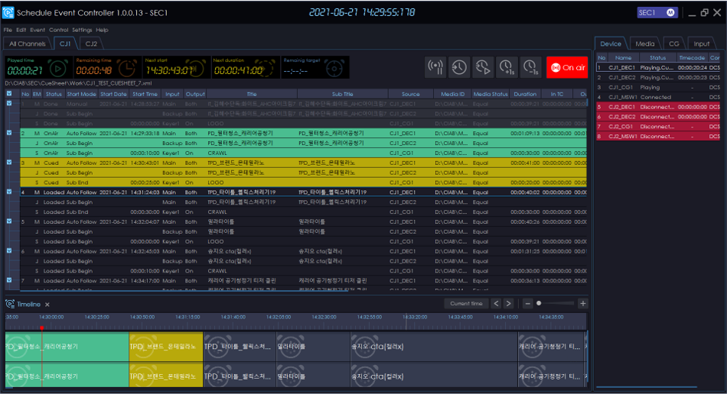Click the Next start alarm icon
The height and width of the screenshot is (394, 727).
[x=196, y=69]
